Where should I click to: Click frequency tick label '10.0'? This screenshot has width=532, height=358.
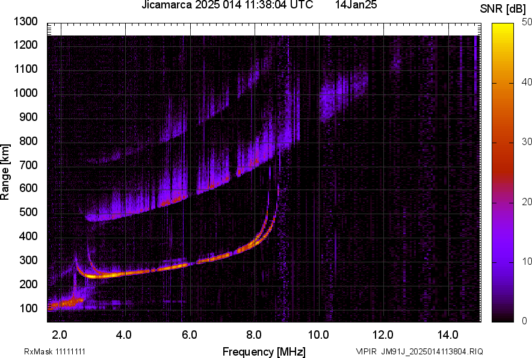[x=318, y=335]
